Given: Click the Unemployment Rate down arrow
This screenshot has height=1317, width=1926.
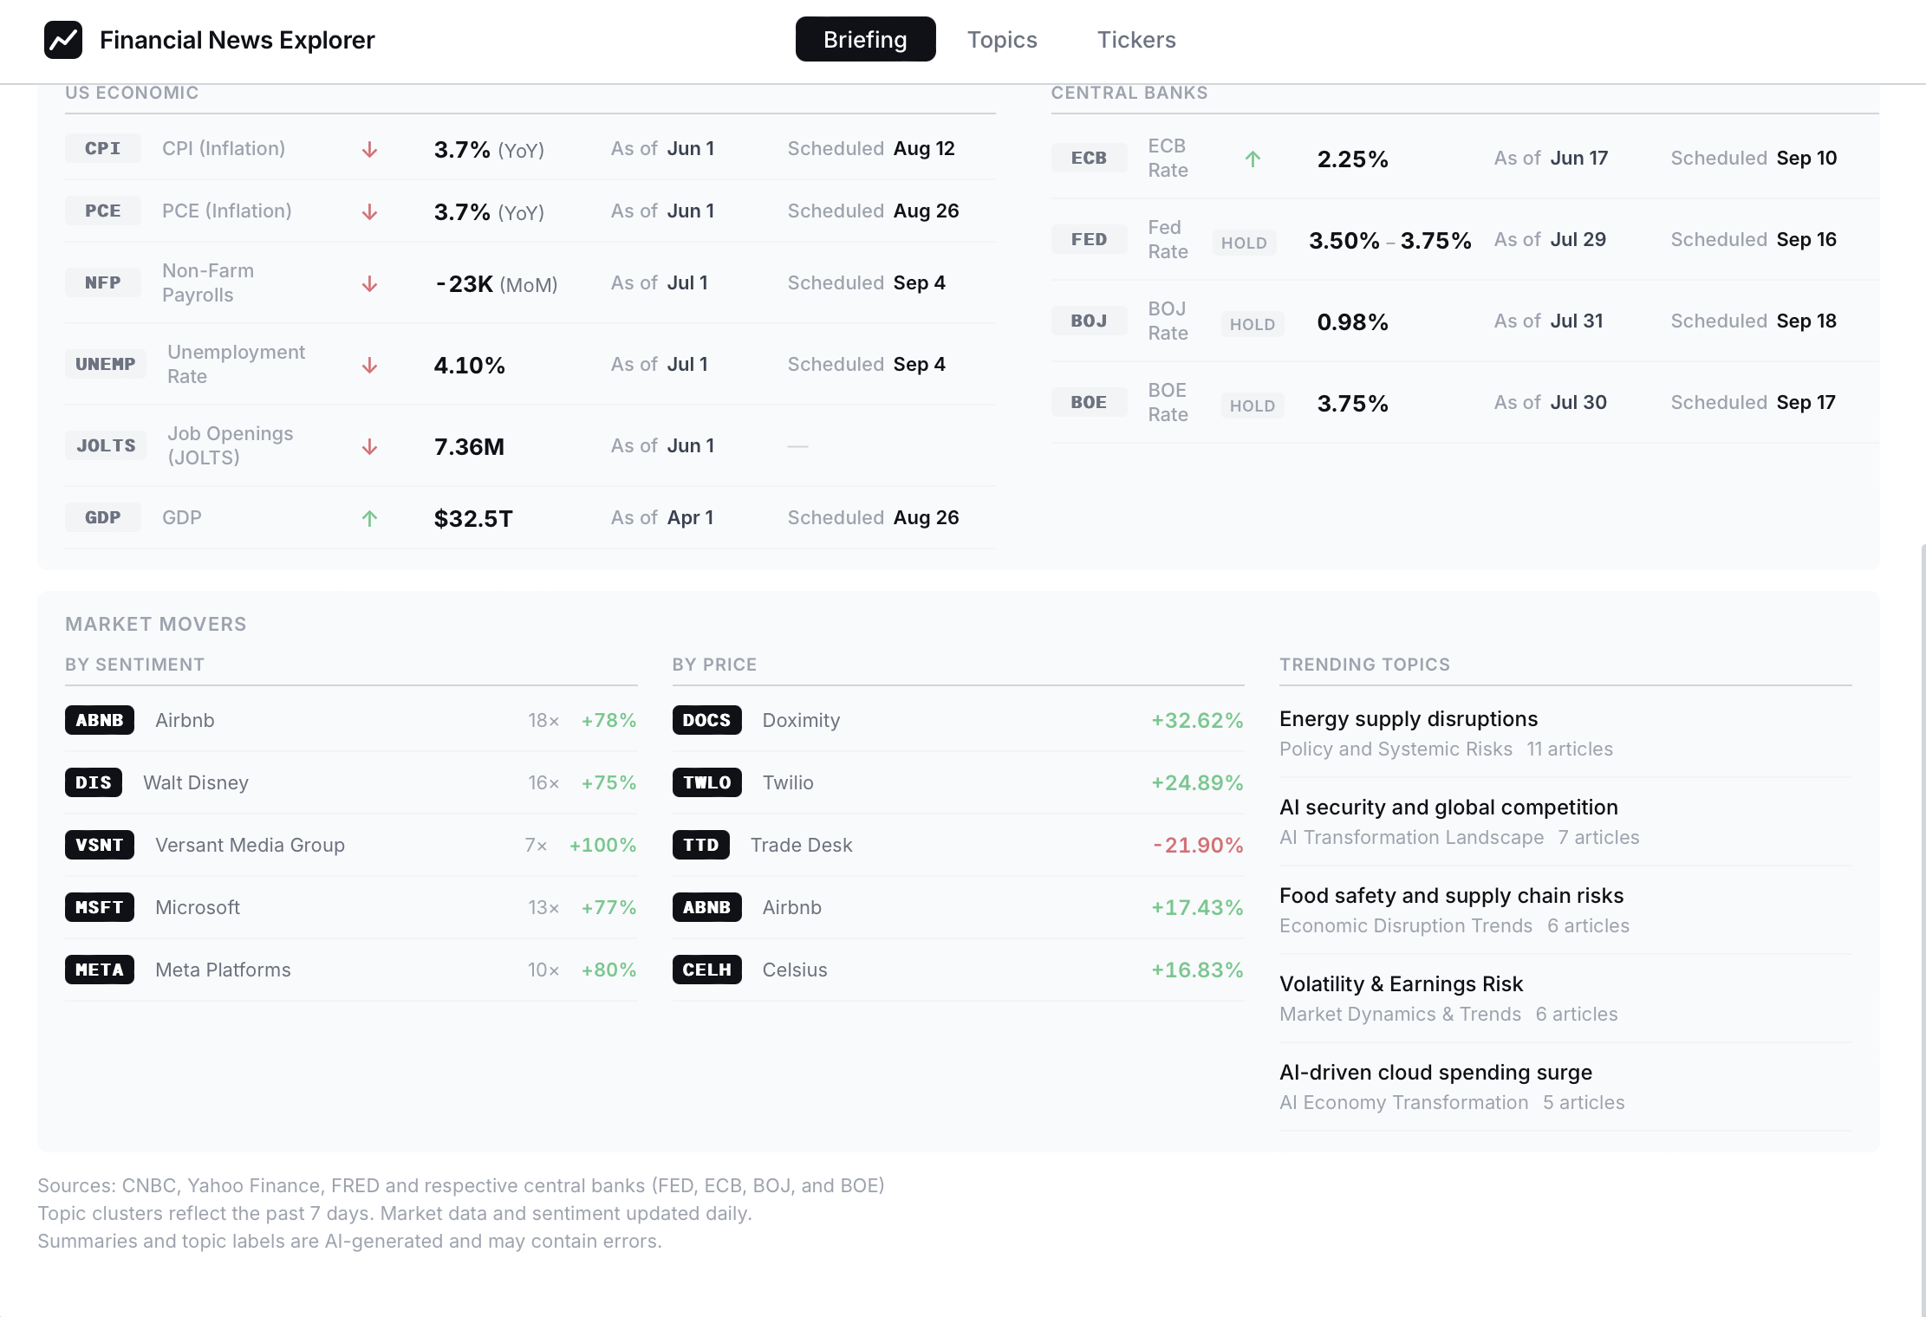Looking at the screenshot, I should [369, 366].
